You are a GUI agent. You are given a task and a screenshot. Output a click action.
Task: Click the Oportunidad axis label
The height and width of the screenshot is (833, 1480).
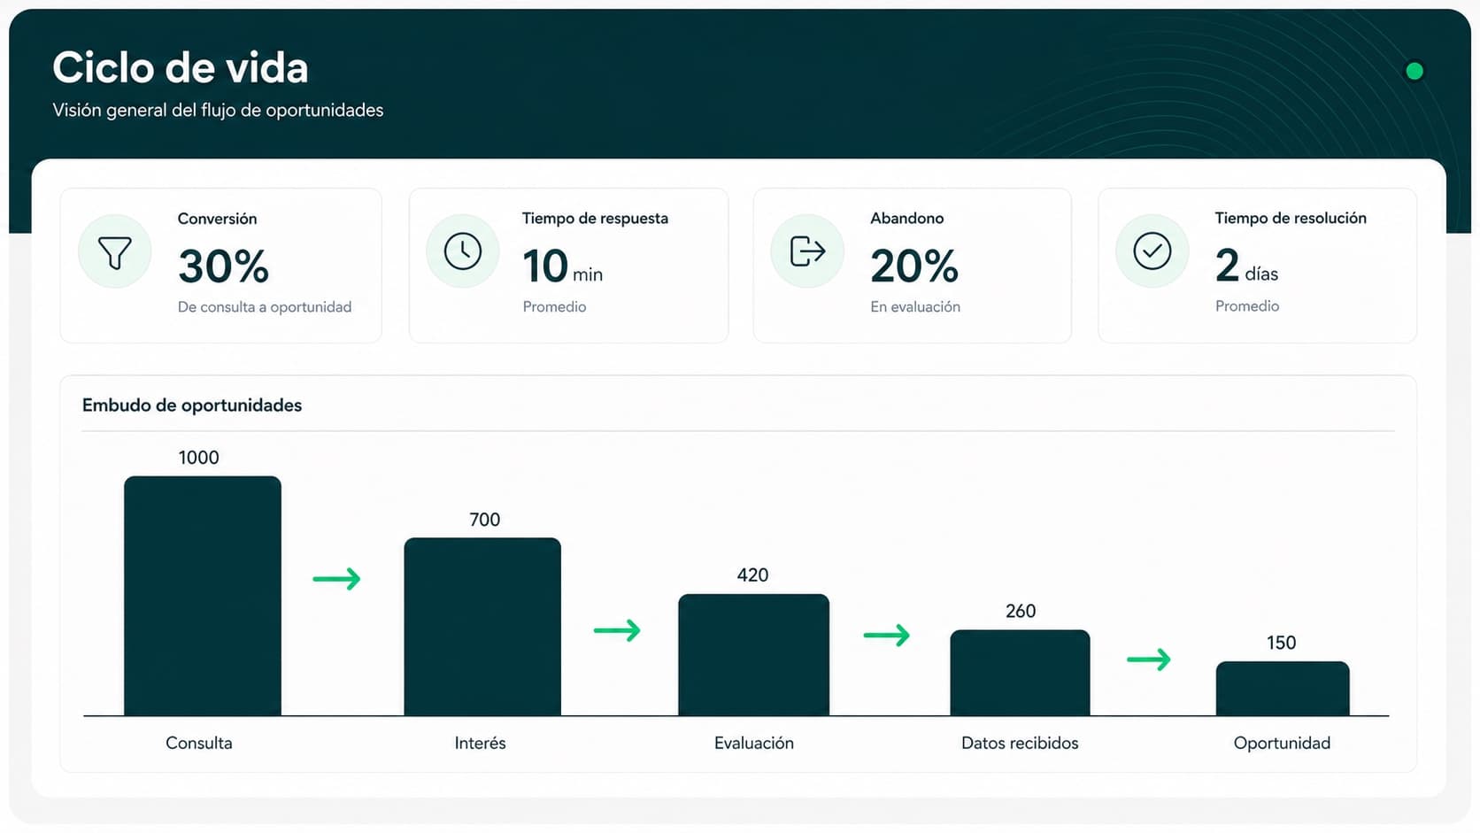1282,744
